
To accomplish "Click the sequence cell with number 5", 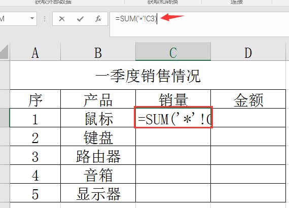I will pyautogui.click(x=35, y=193).
